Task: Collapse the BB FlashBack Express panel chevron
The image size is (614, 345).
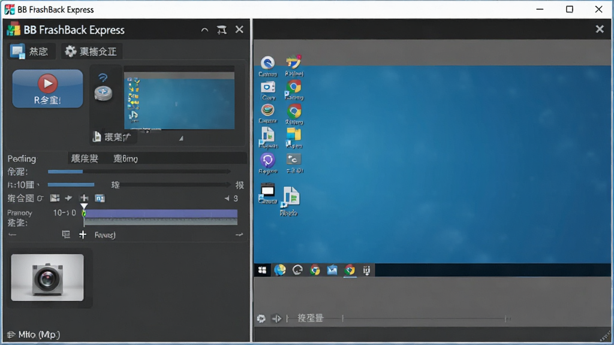Action: (x=204, y=30)
